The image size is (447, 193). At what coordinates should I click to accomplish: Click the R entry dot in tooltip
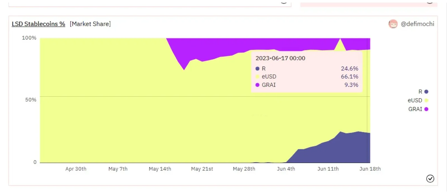tap(257, 69)
